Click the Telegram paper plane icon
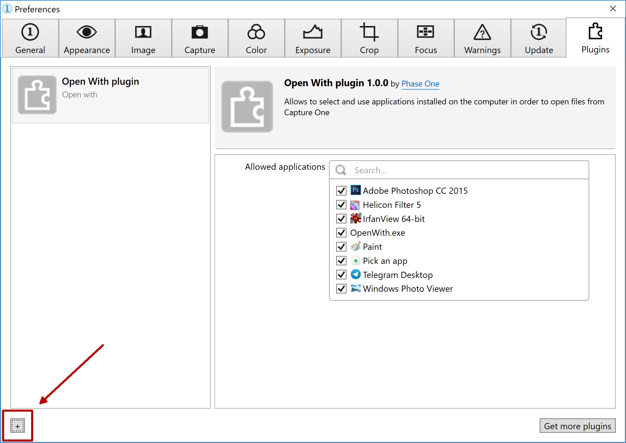Viewport: 626px width, 443px height. pos(356,274)
